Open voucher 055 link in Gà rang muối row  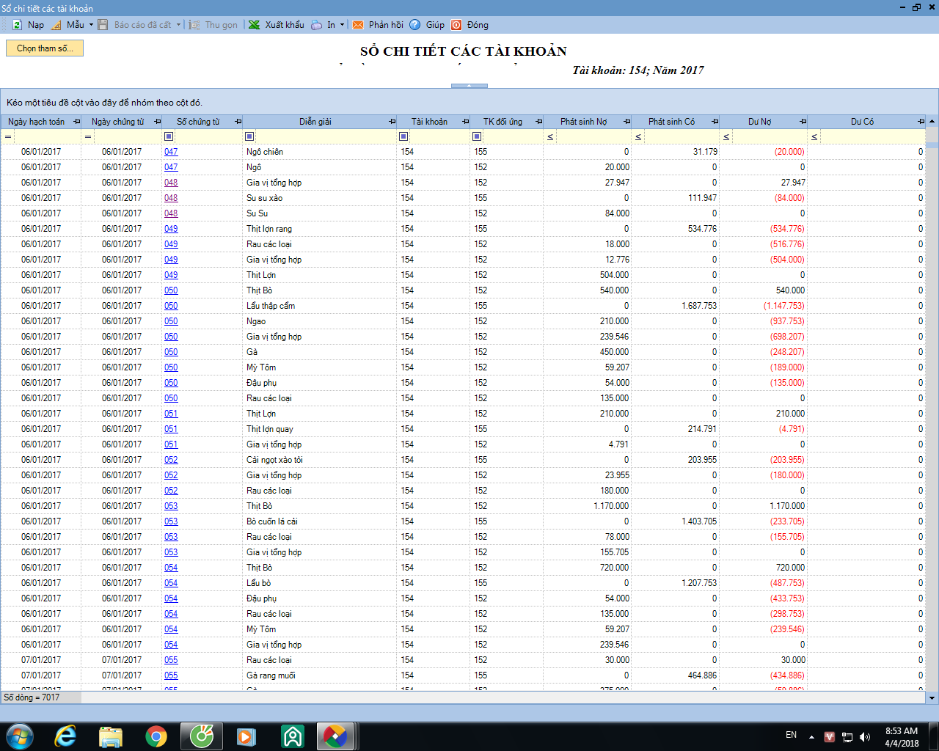pos(171,675)
